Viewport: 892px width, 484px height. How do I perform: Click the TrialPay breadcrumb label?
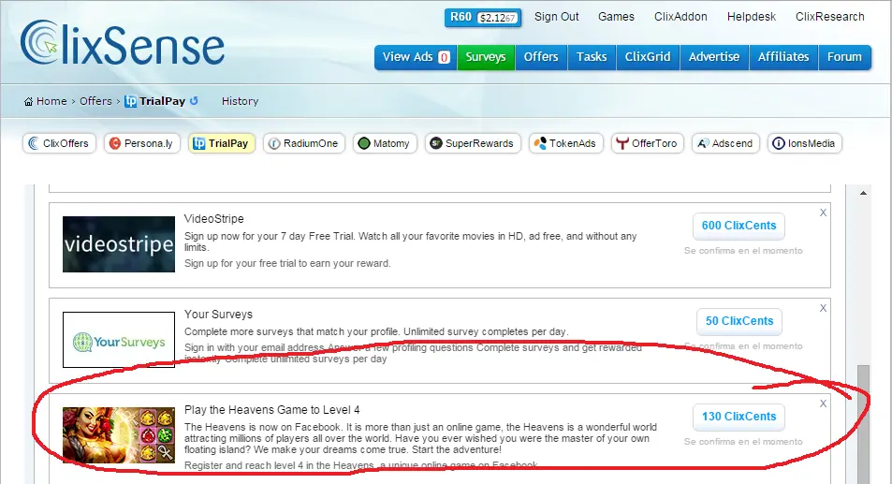(162, 101)
